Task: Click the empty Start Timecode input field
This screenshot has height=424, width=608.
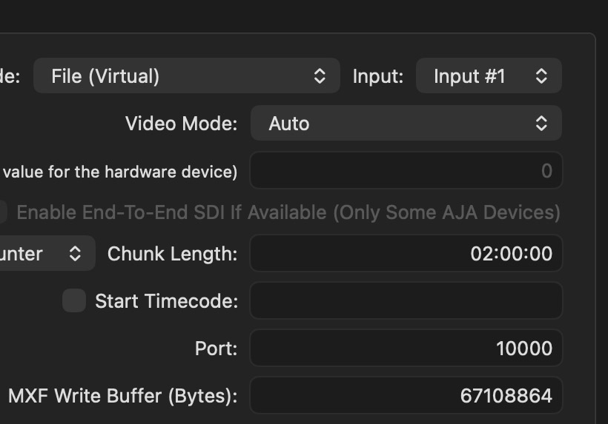Action: (x=406, y=301)
